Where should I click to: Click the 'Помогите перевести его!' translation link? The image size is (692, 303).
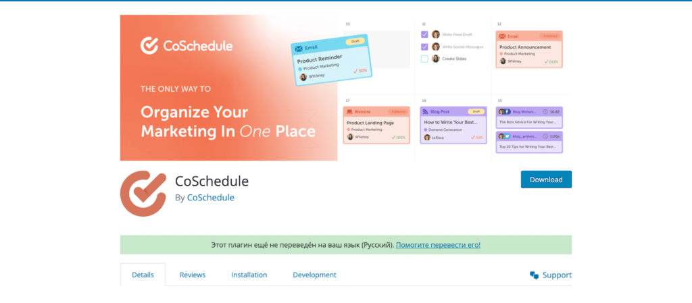[x=438, y=245]
